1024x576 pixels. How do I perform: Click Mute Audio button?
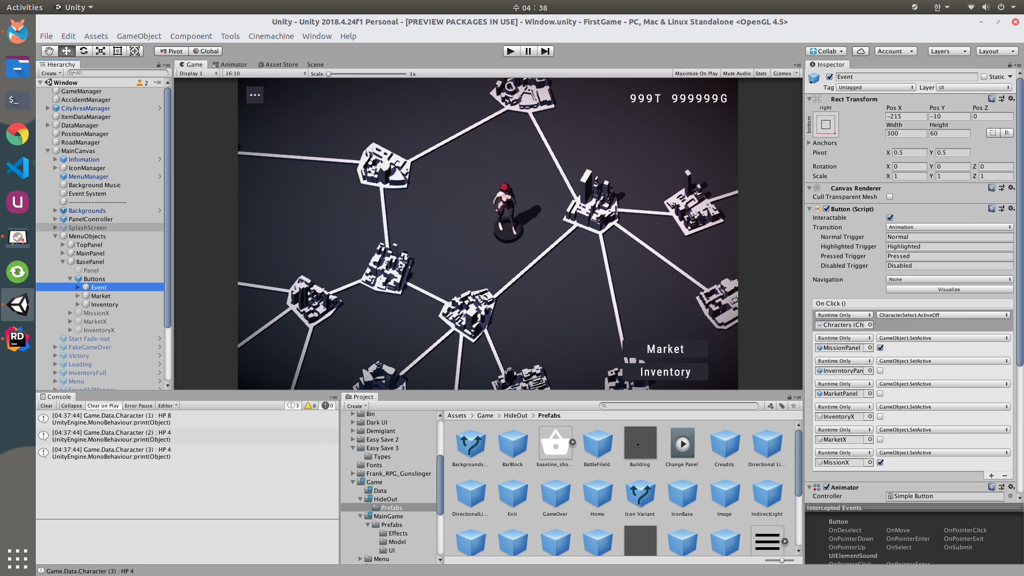click(737, 74)
